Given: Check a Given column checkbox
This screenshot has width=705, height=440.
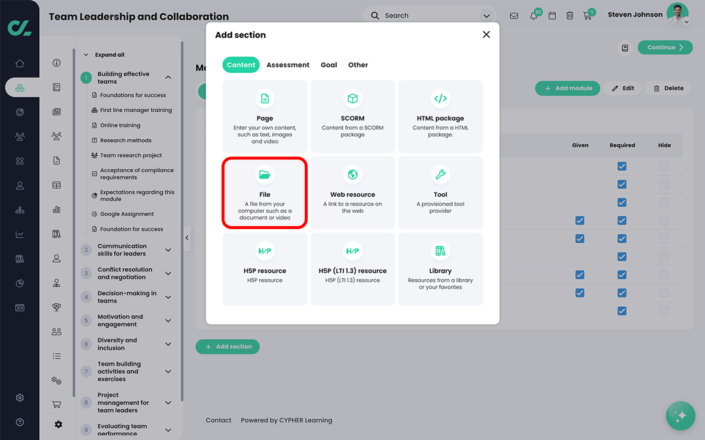Looking at the screenshot, I should click(580, 221).
